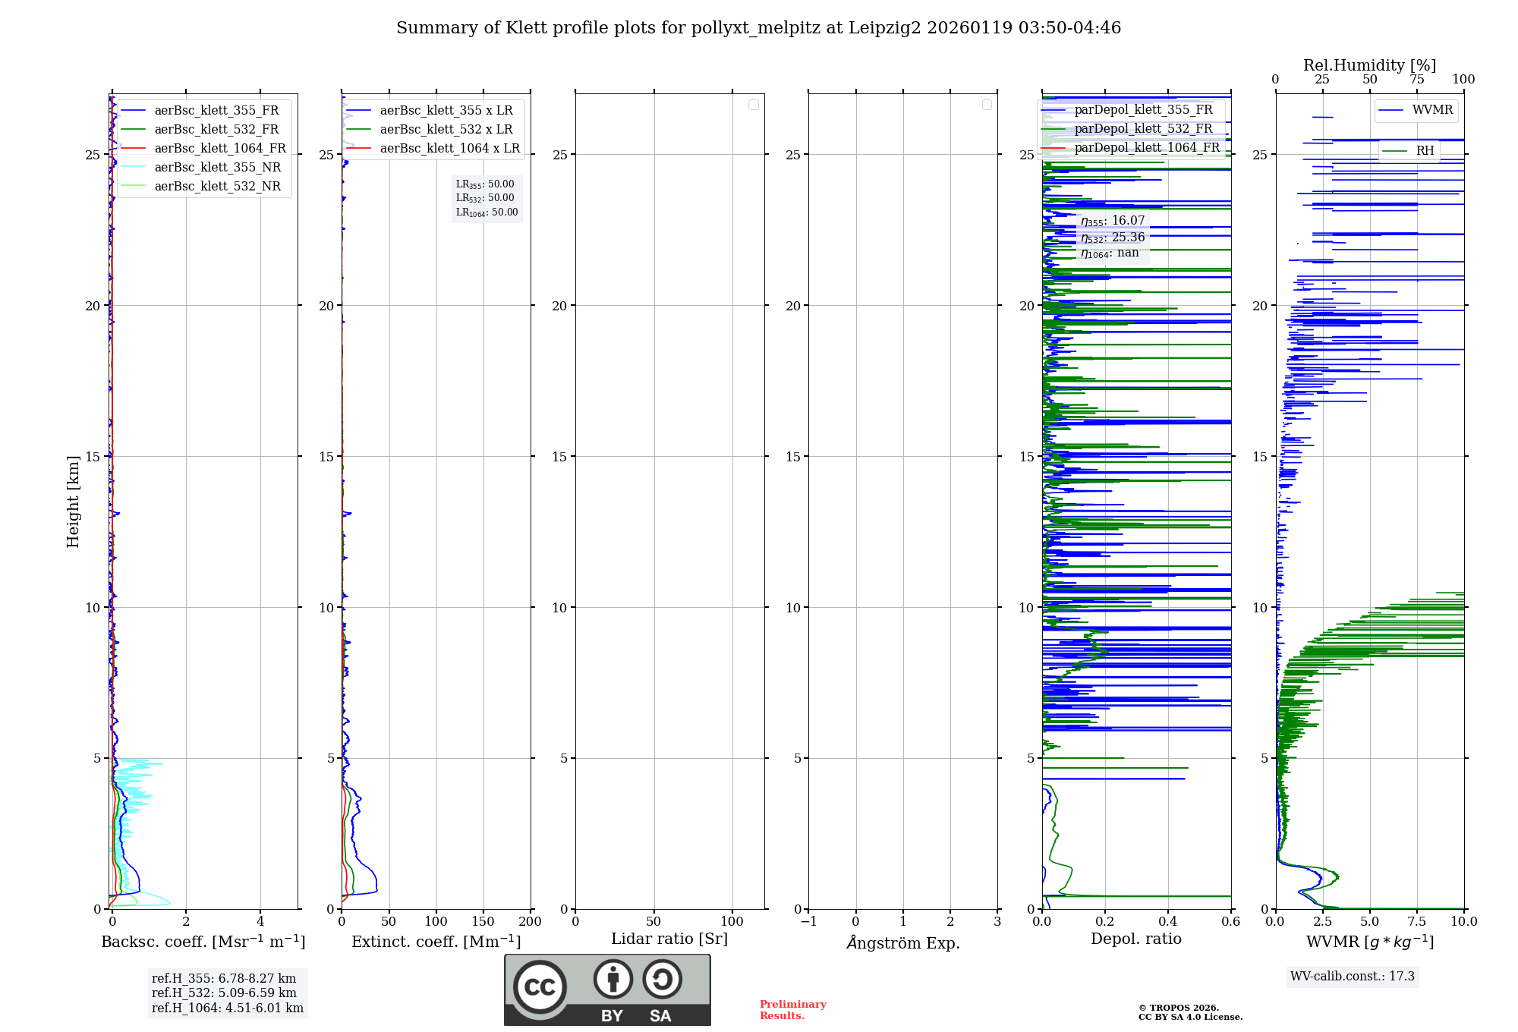Select aerBsc_klett_532 x LR legend entry
1518x1032 pixels.
tap(446, 129)
